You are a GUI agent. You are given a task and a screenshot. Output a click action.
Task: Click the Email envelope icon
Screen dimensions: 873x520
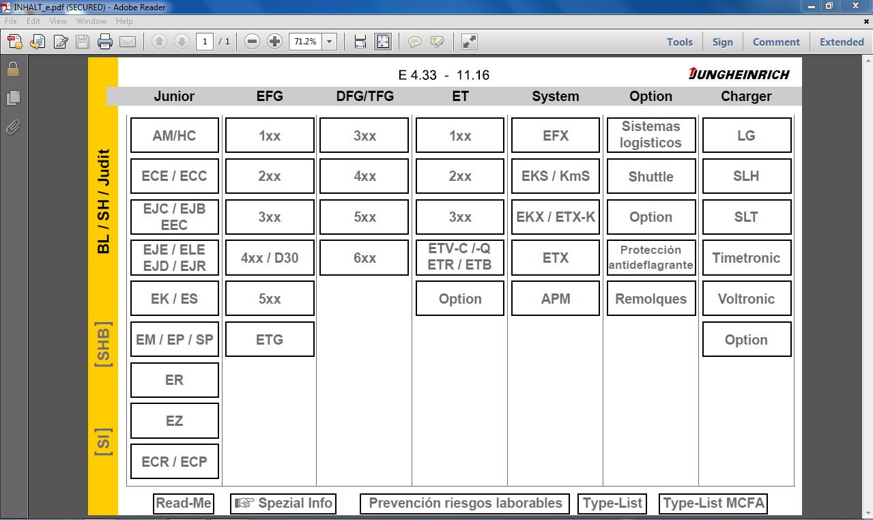point(128,42)
